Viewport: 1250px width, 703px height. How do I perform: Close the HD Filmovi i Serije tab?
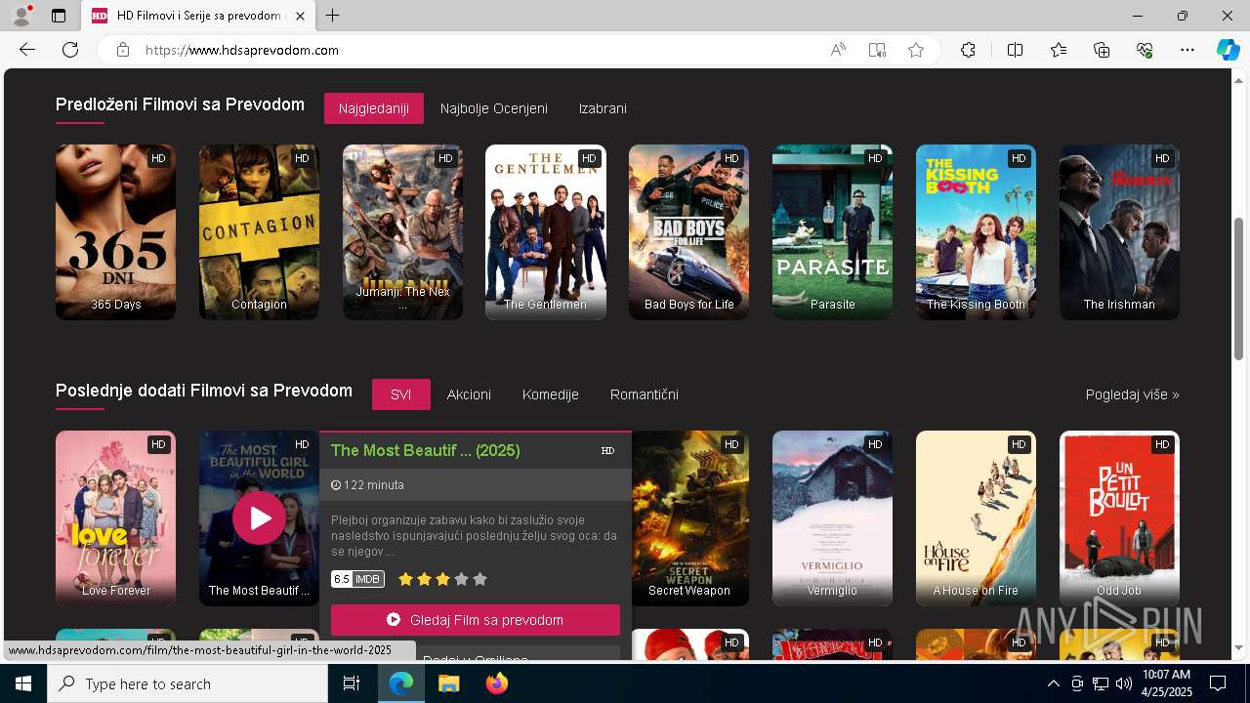coord(301,16)
